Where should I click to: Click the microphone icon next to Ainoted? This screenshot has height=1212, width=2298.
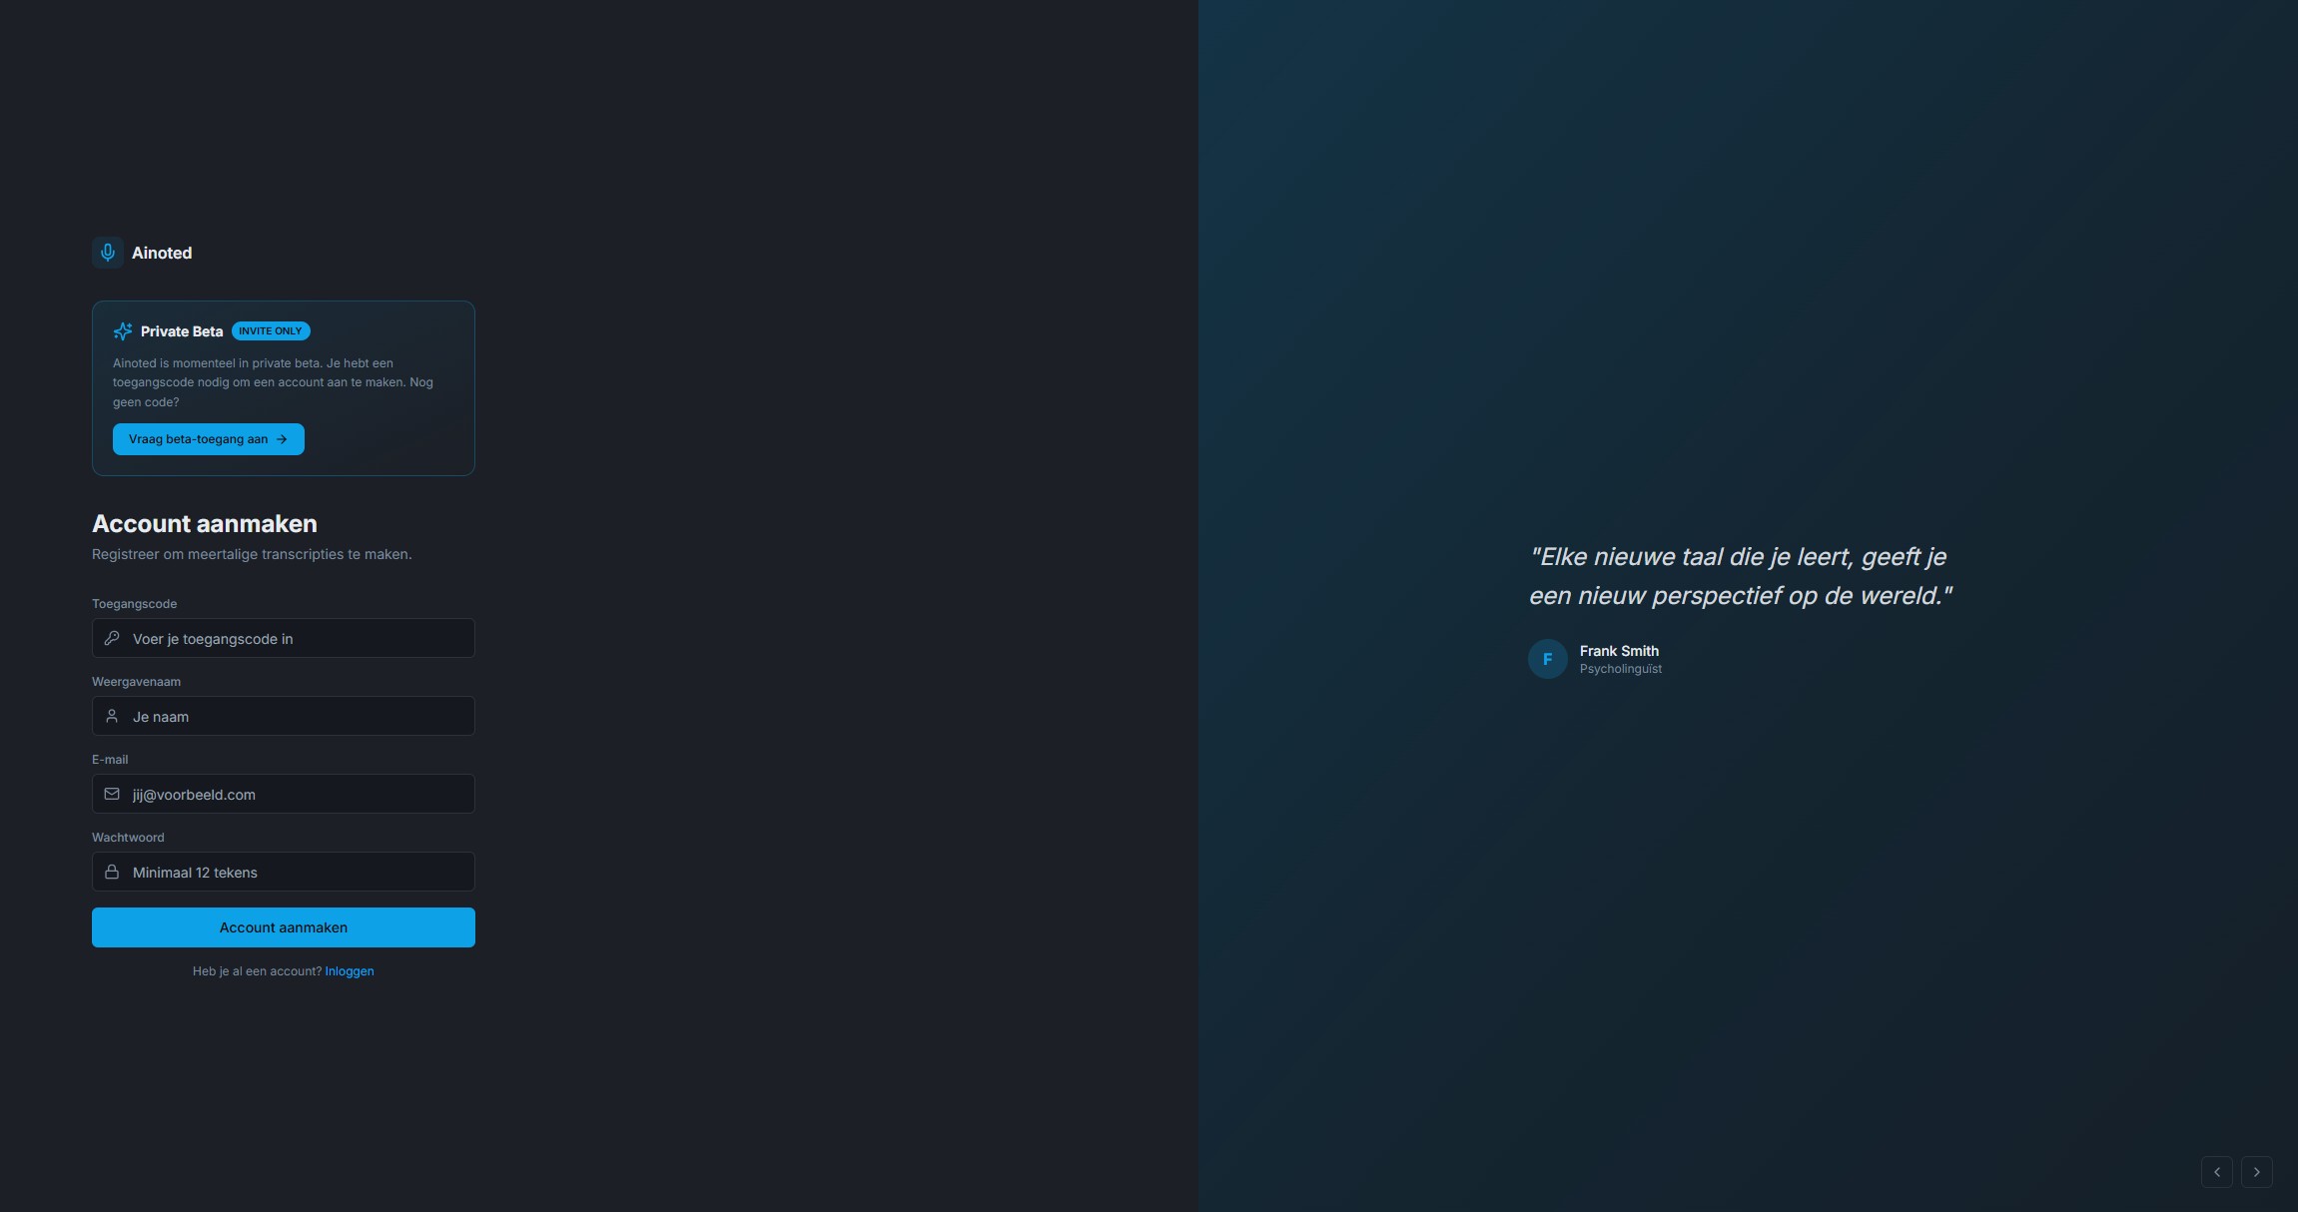click(x=107, y=253)
